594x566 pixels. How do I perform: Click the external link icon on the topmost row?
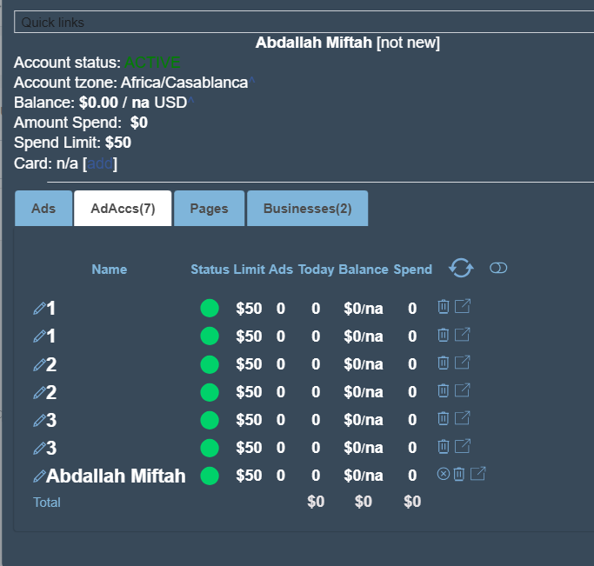point(463,307)
